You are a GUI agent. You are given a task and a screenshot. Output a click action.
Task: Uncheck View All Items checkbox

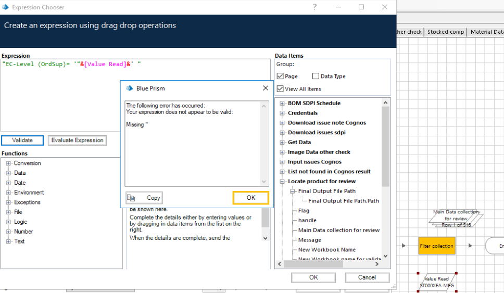[x=281, y=89]
